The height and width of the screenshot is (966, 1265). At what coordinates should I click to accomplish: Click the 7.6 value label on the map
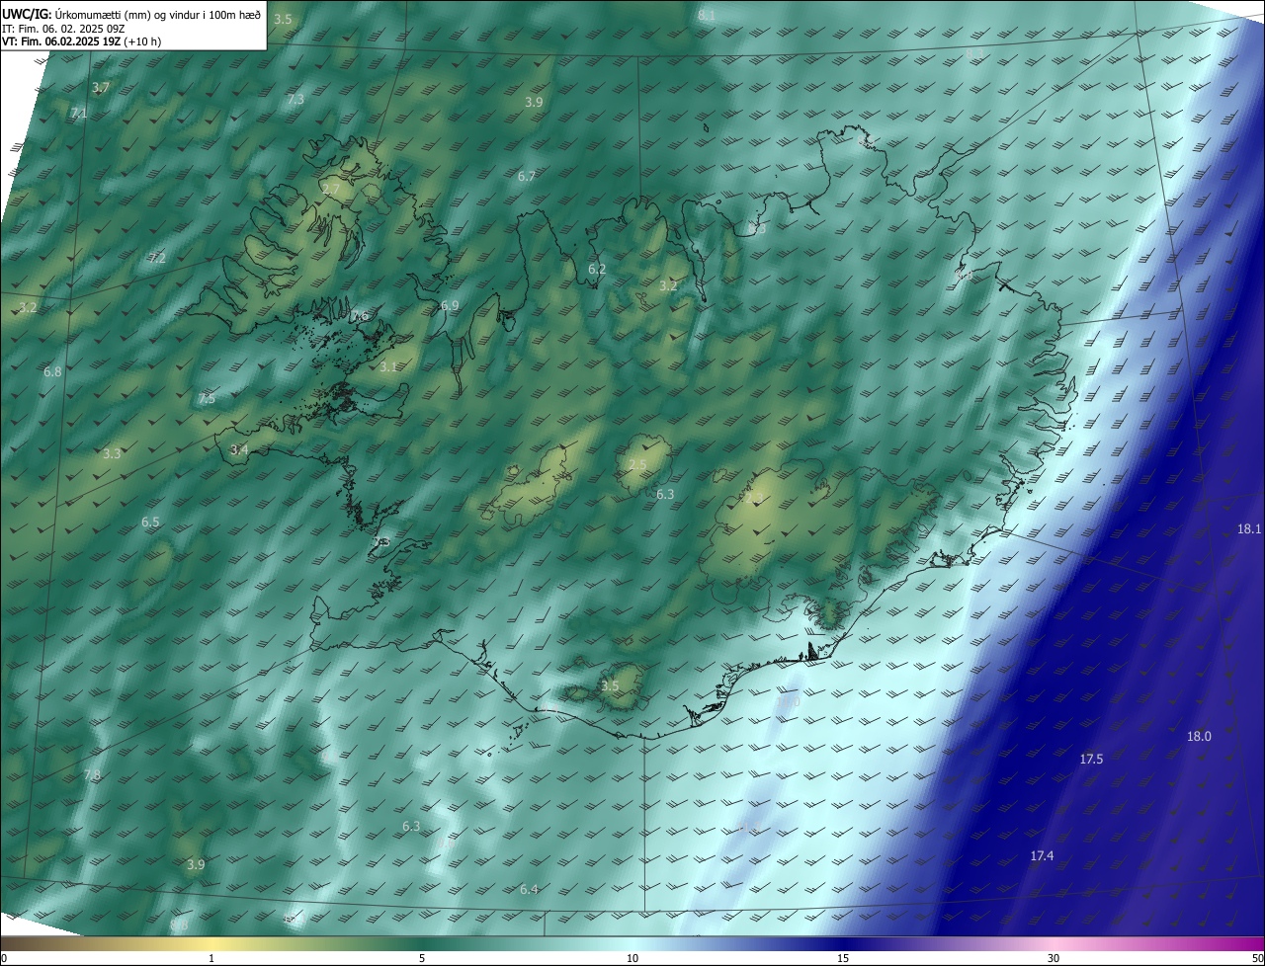pyautogui.click(x=359, y=316)
